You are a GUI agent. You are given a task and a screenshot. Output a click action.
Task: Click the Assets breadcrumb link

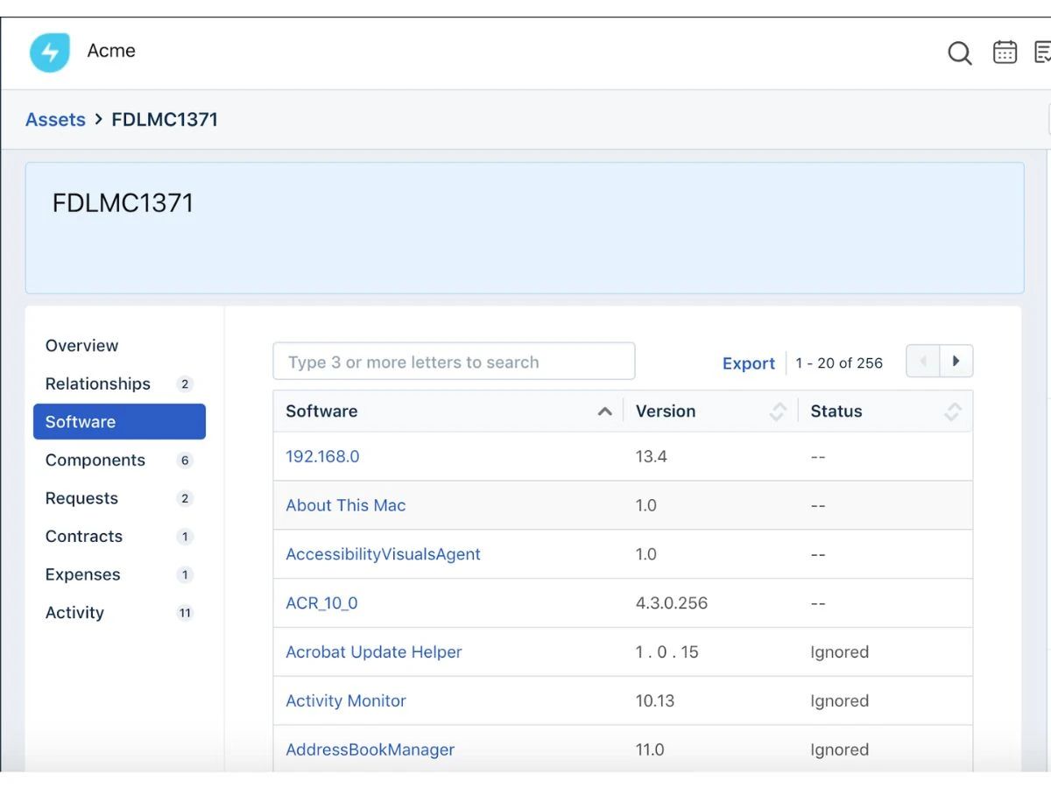(55, 120)
